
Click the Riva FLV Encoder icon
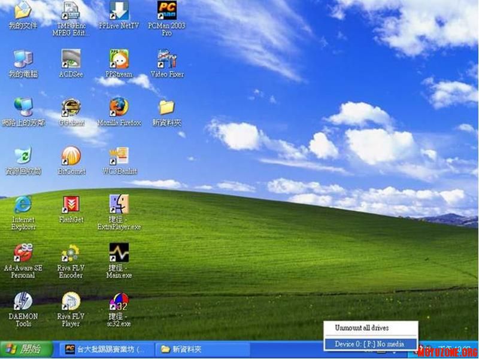click(71, 253)
